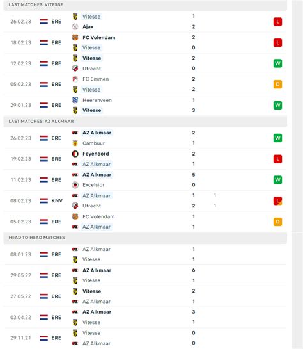Open the 29.11.21 head-to-head goalless match row
The height and width of the screenshot is (349, 303).
click(145, 338)
